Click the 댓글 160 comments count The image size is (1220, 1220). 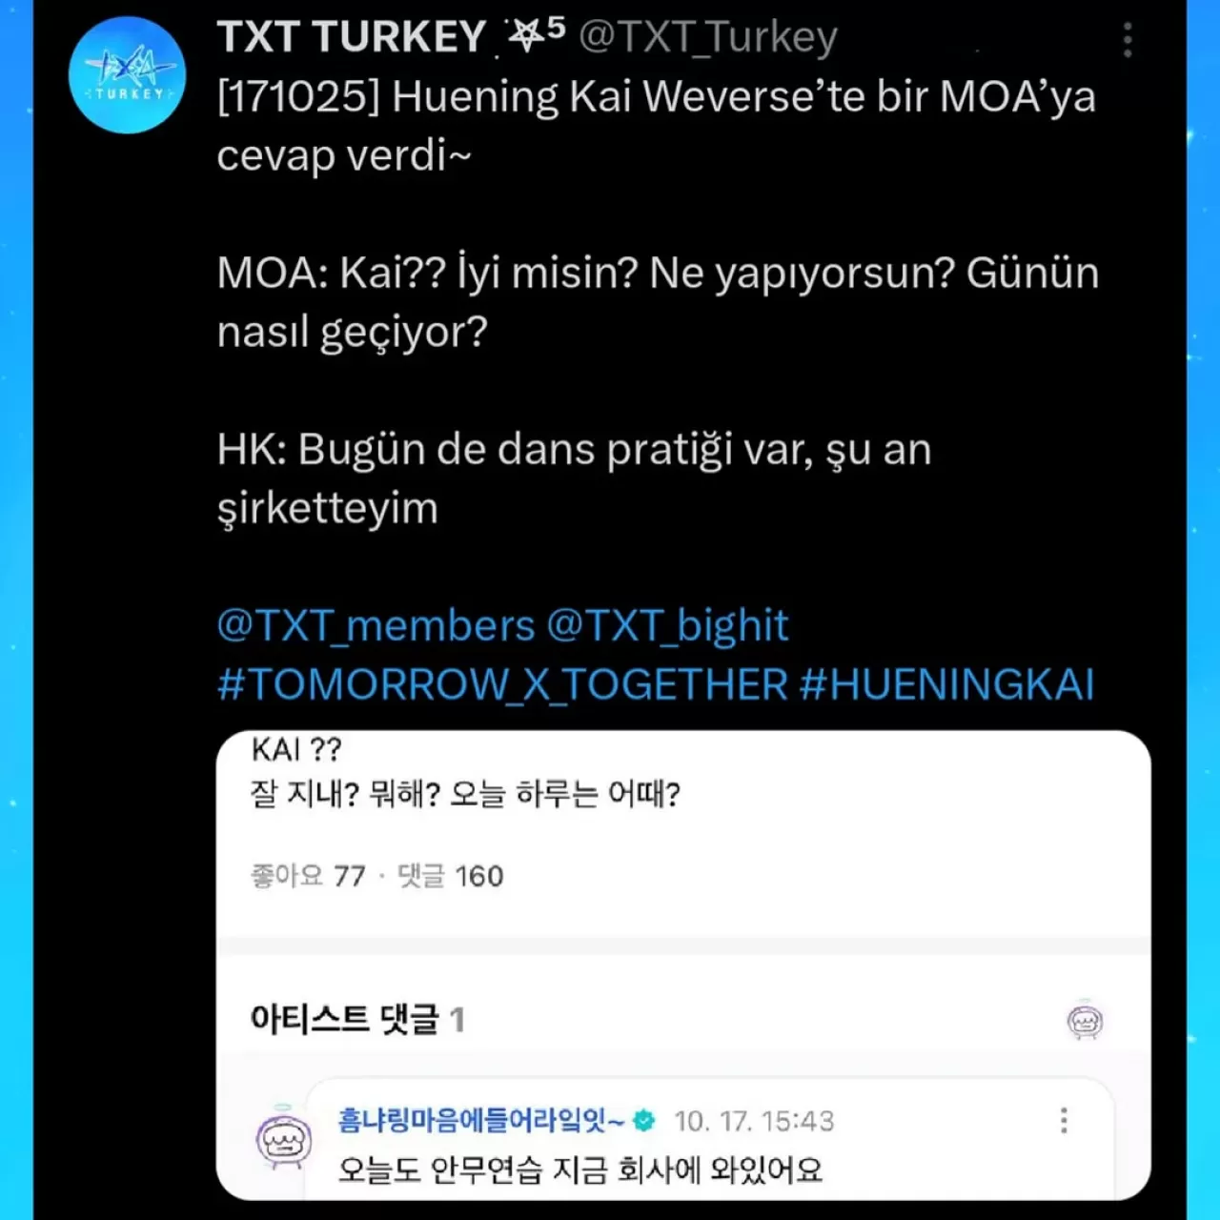pos(450,876)
